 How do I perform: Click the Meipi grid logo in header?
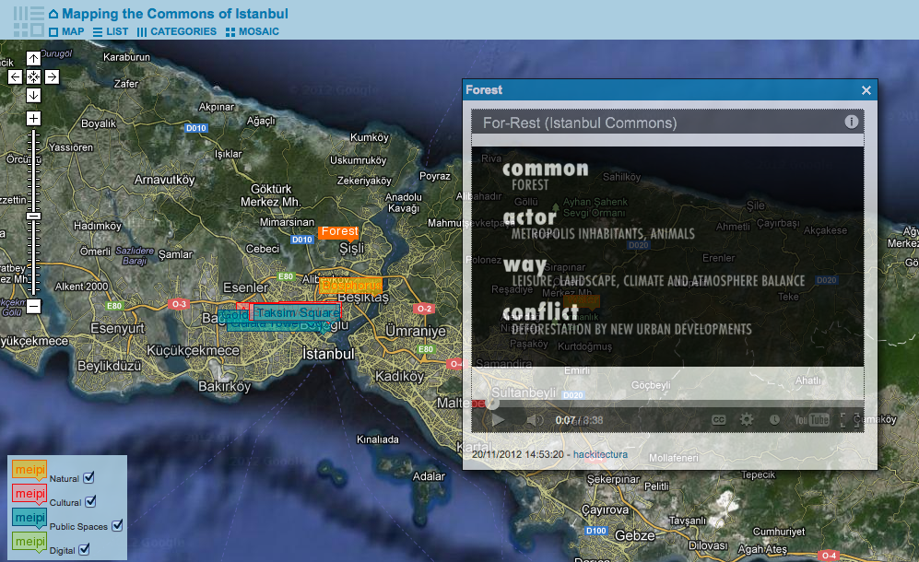[x=29, y=21]
